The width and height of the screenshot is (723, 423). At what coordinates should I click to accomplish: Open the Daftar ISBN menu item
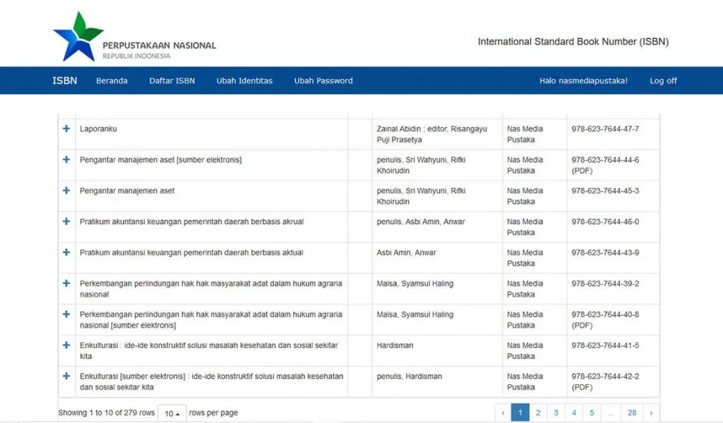pyautogui.click(x=172, y=81)
